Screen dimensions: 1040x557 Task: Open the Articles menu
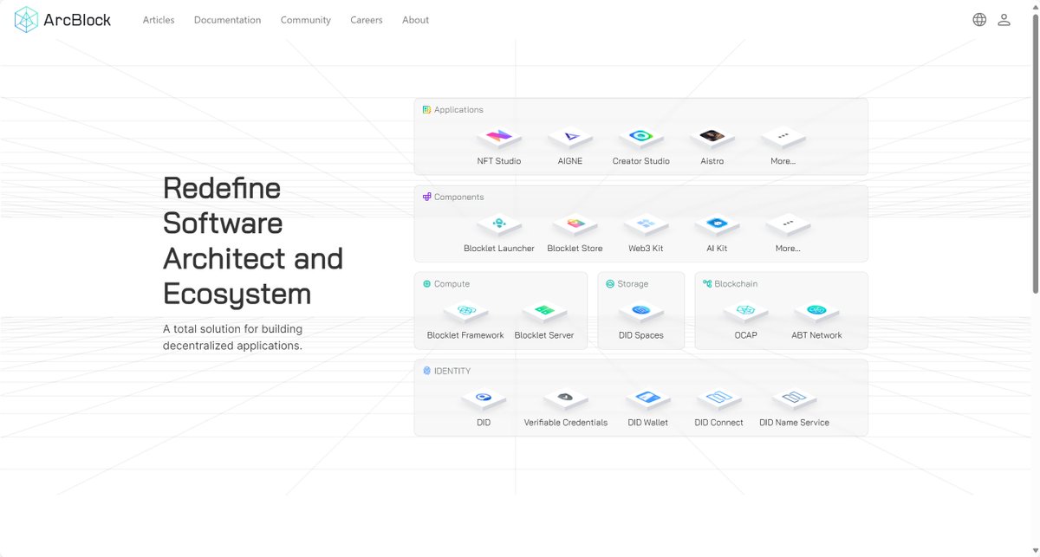(159, 20)
